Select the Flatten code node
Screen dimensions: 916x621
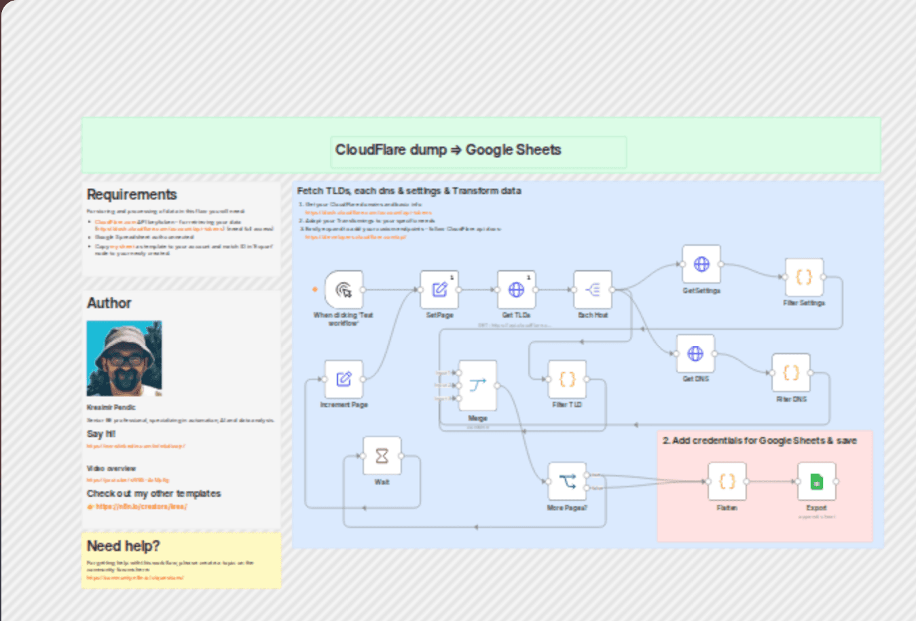click(727, 482)
